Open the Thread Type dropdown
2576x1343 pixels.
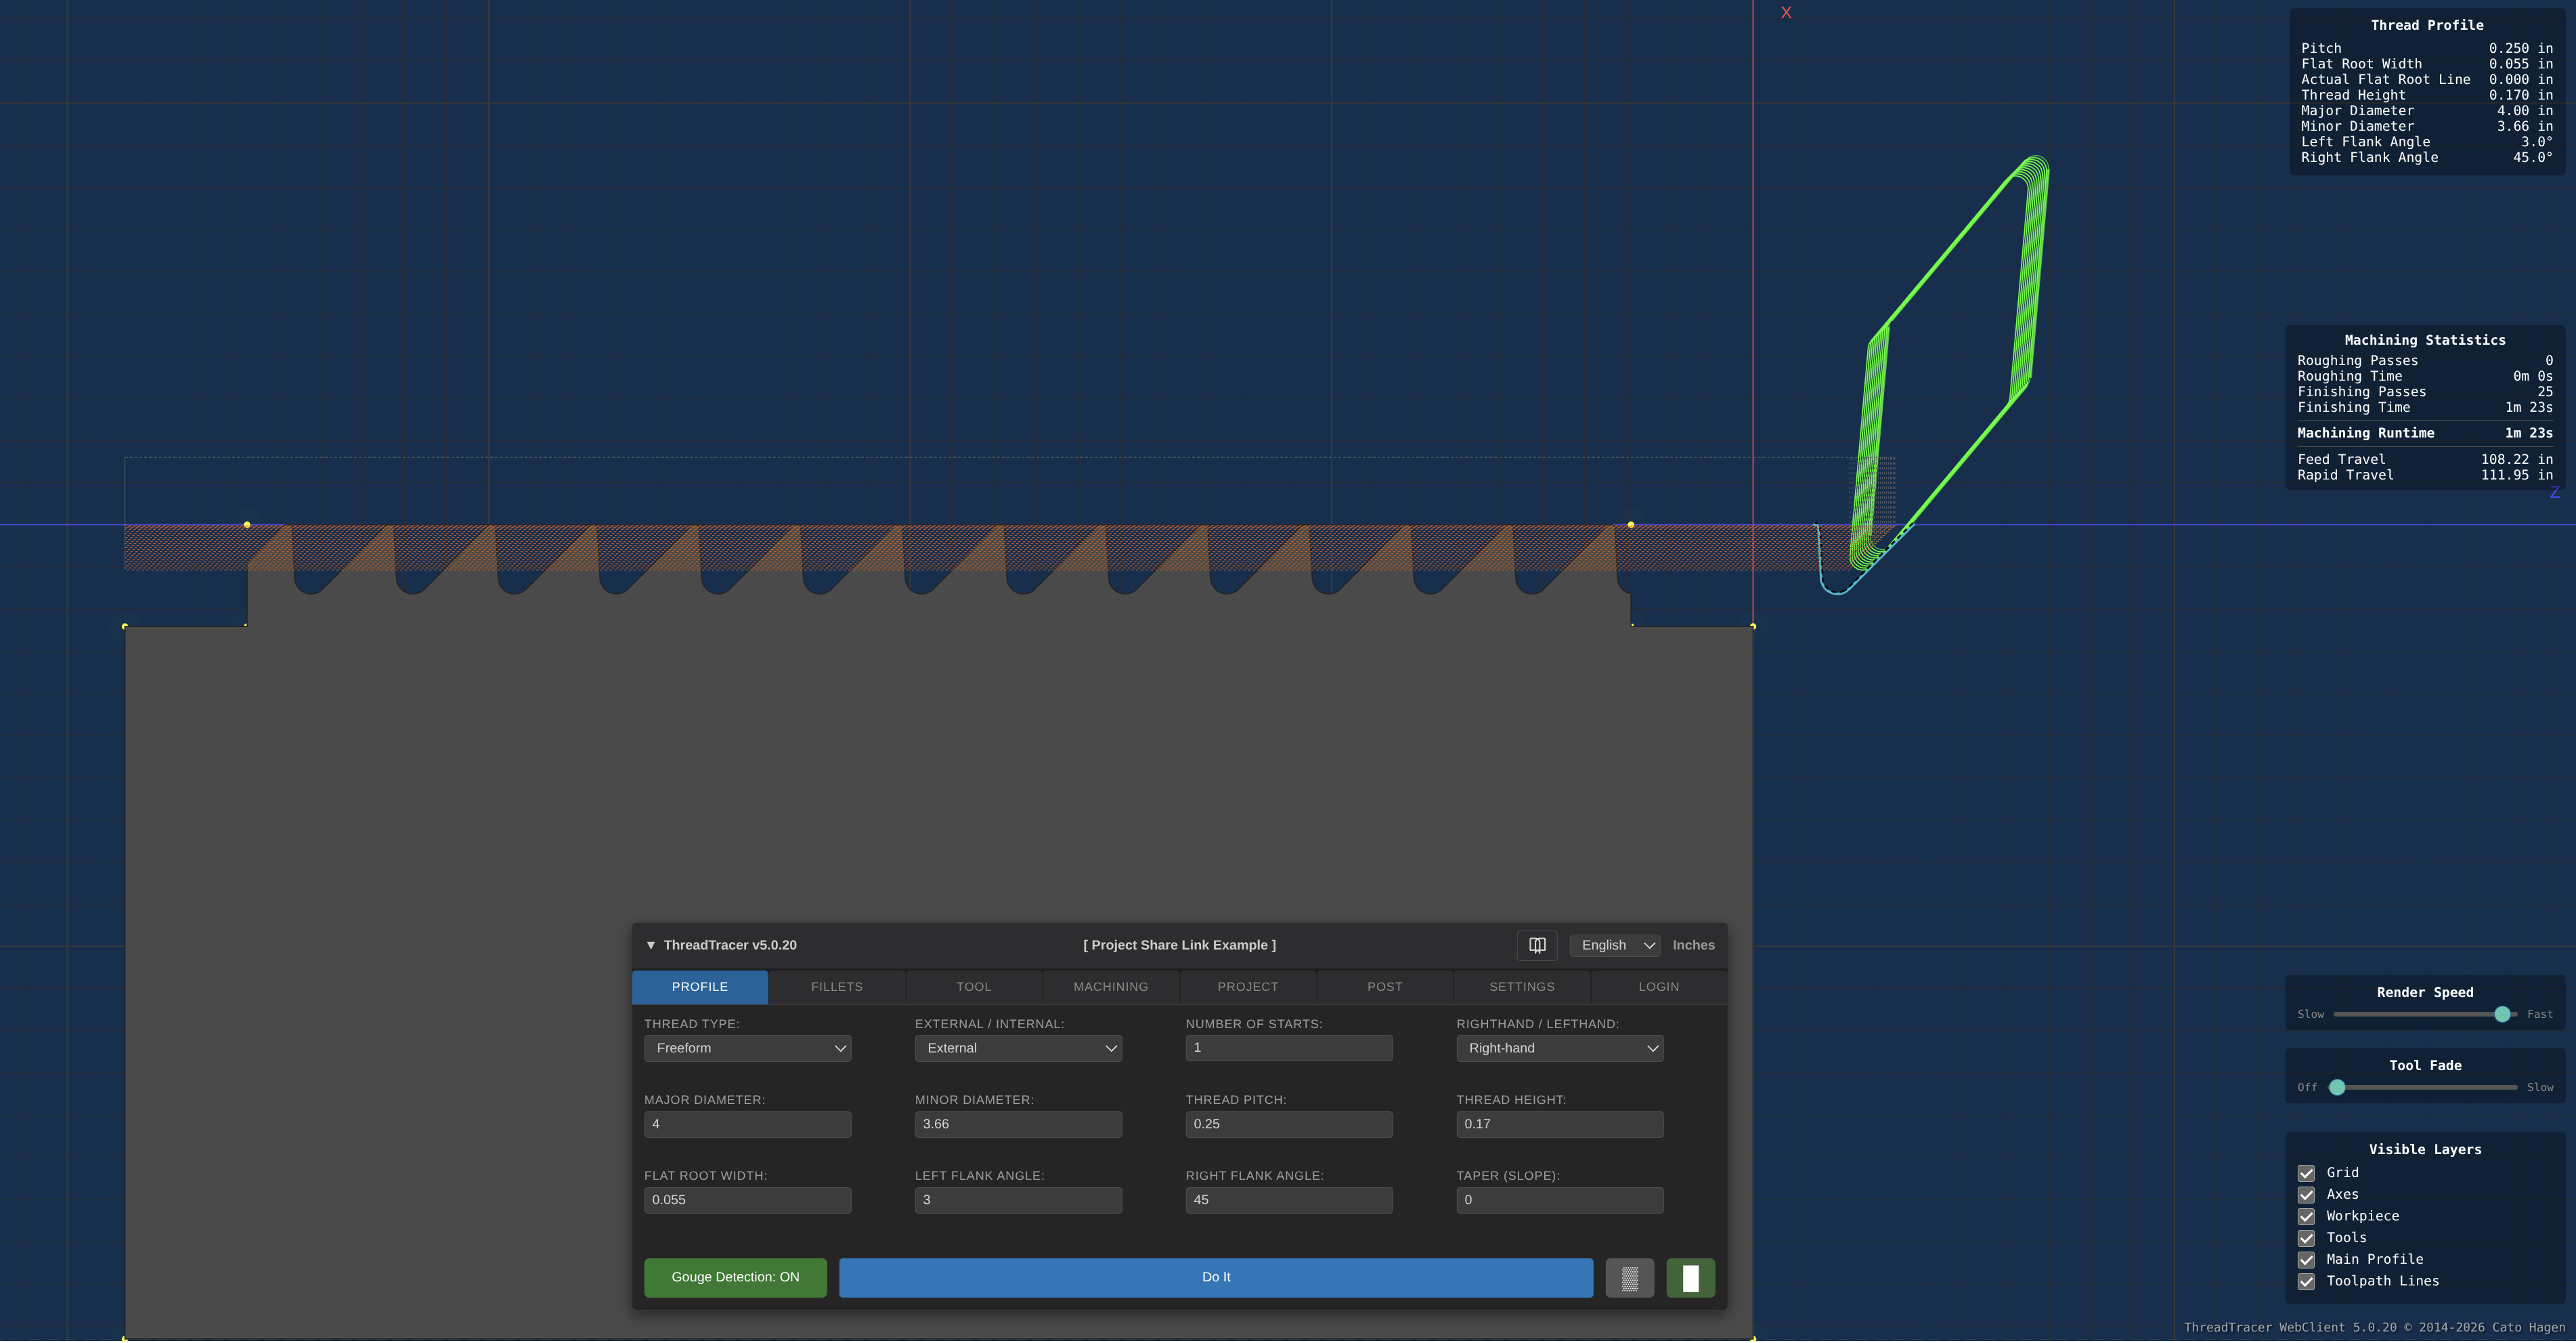747,1048
